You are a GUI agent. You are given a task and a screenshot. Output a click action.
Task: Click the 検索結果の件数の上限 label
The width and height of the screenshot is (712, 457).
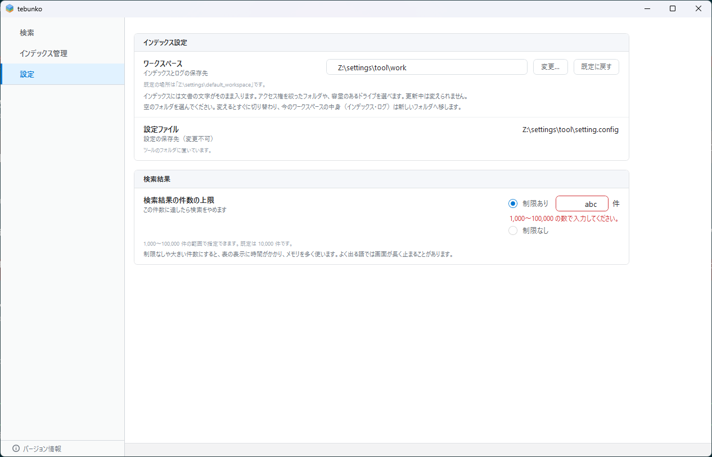pos(179,200)
